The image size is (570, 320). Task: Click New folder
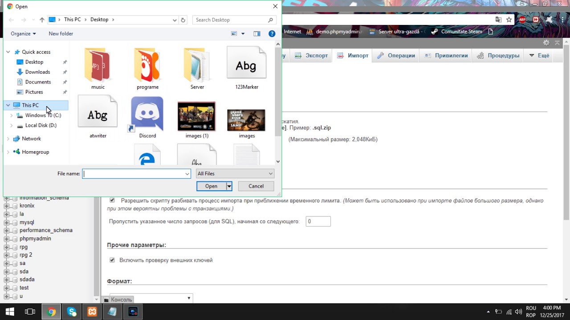point(61,34)
